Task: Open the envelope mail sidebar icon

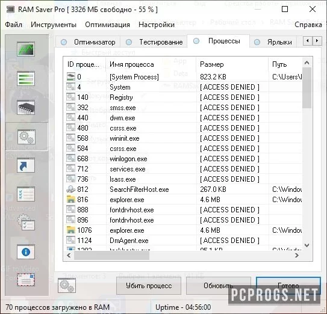Action: (x=26, y=280)
